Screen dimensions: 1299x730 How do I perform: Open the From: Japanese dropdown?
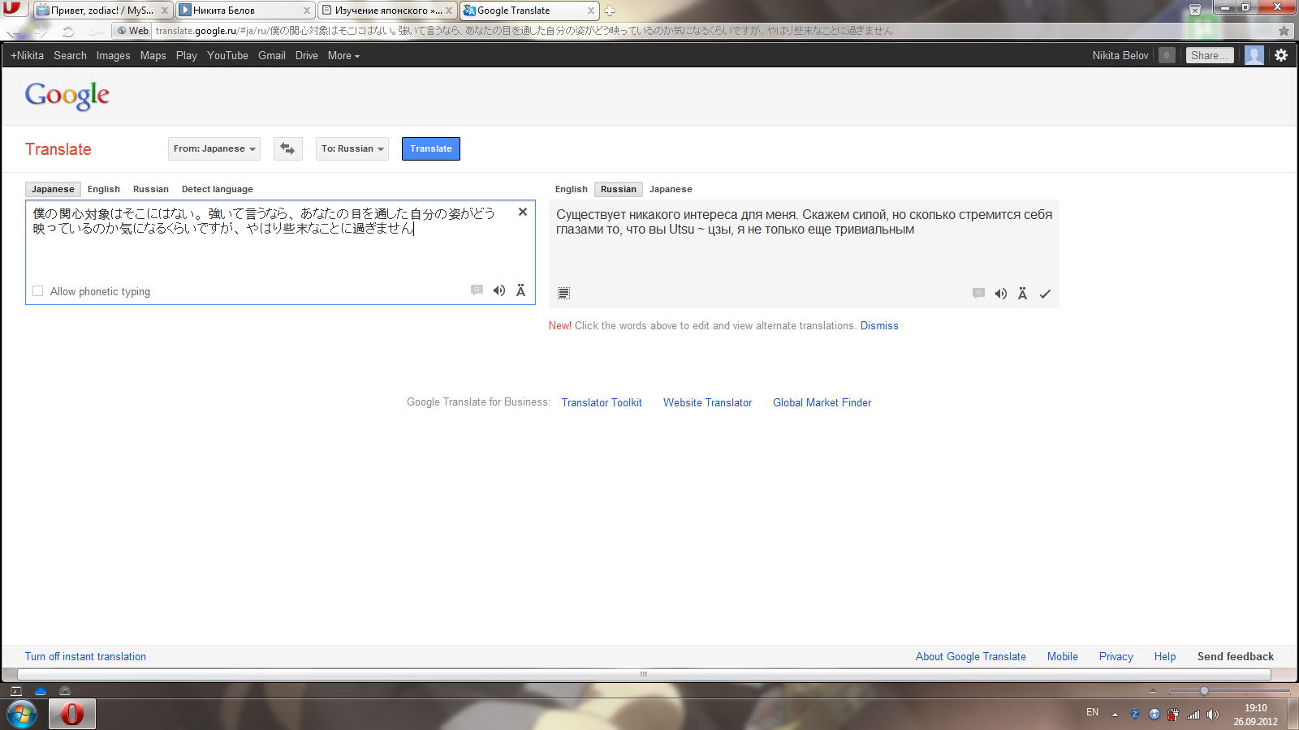click(x=214, y=148)
